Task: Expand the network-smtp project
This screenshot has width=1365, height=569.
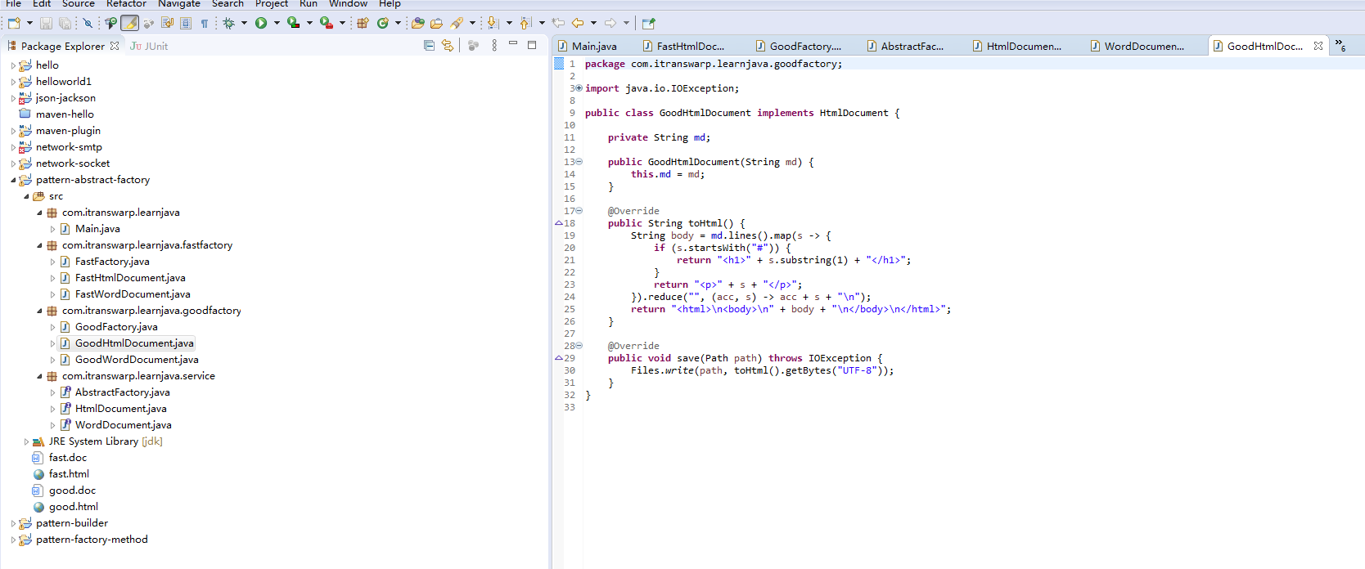Action: 13,147
